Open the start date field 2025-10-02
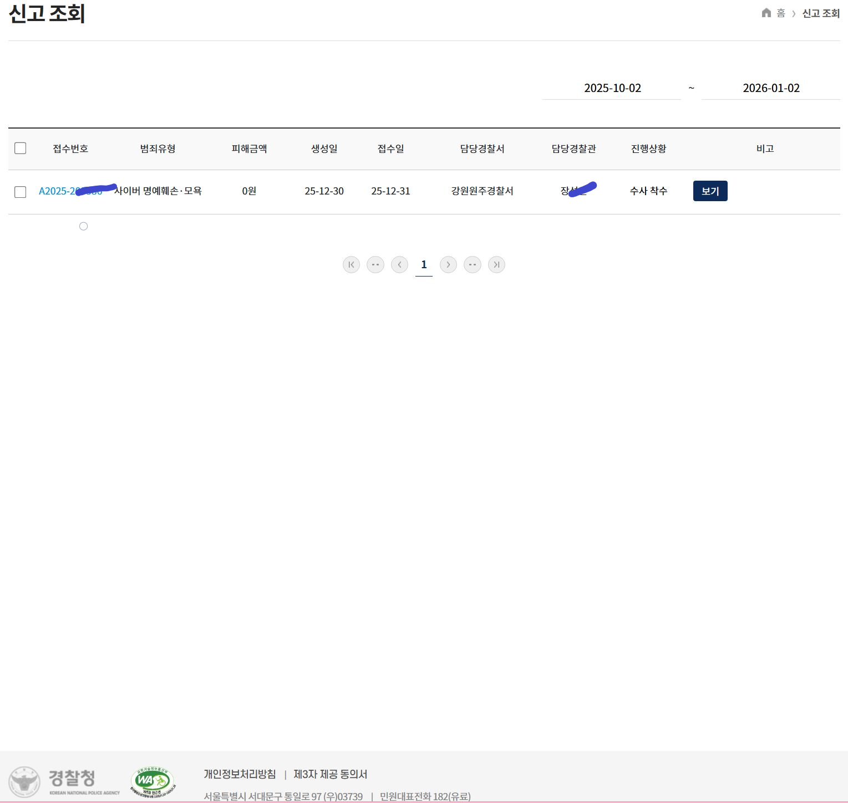This screenshot has height=803, width=848. 612,88
